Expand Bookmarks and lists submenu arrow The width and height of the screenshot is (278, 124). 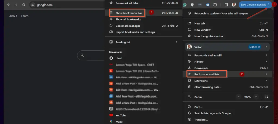click(x=266, y=74)
